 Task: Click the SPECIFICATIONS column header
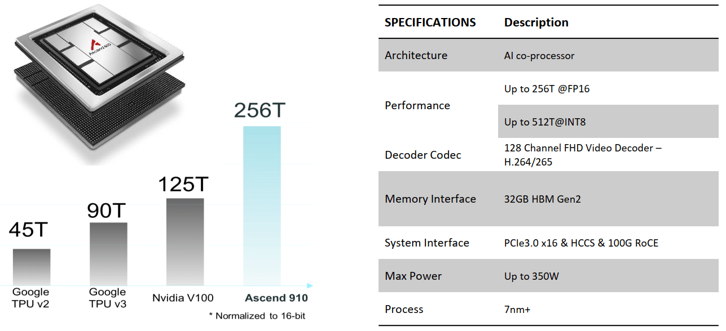tap(430, 23)
